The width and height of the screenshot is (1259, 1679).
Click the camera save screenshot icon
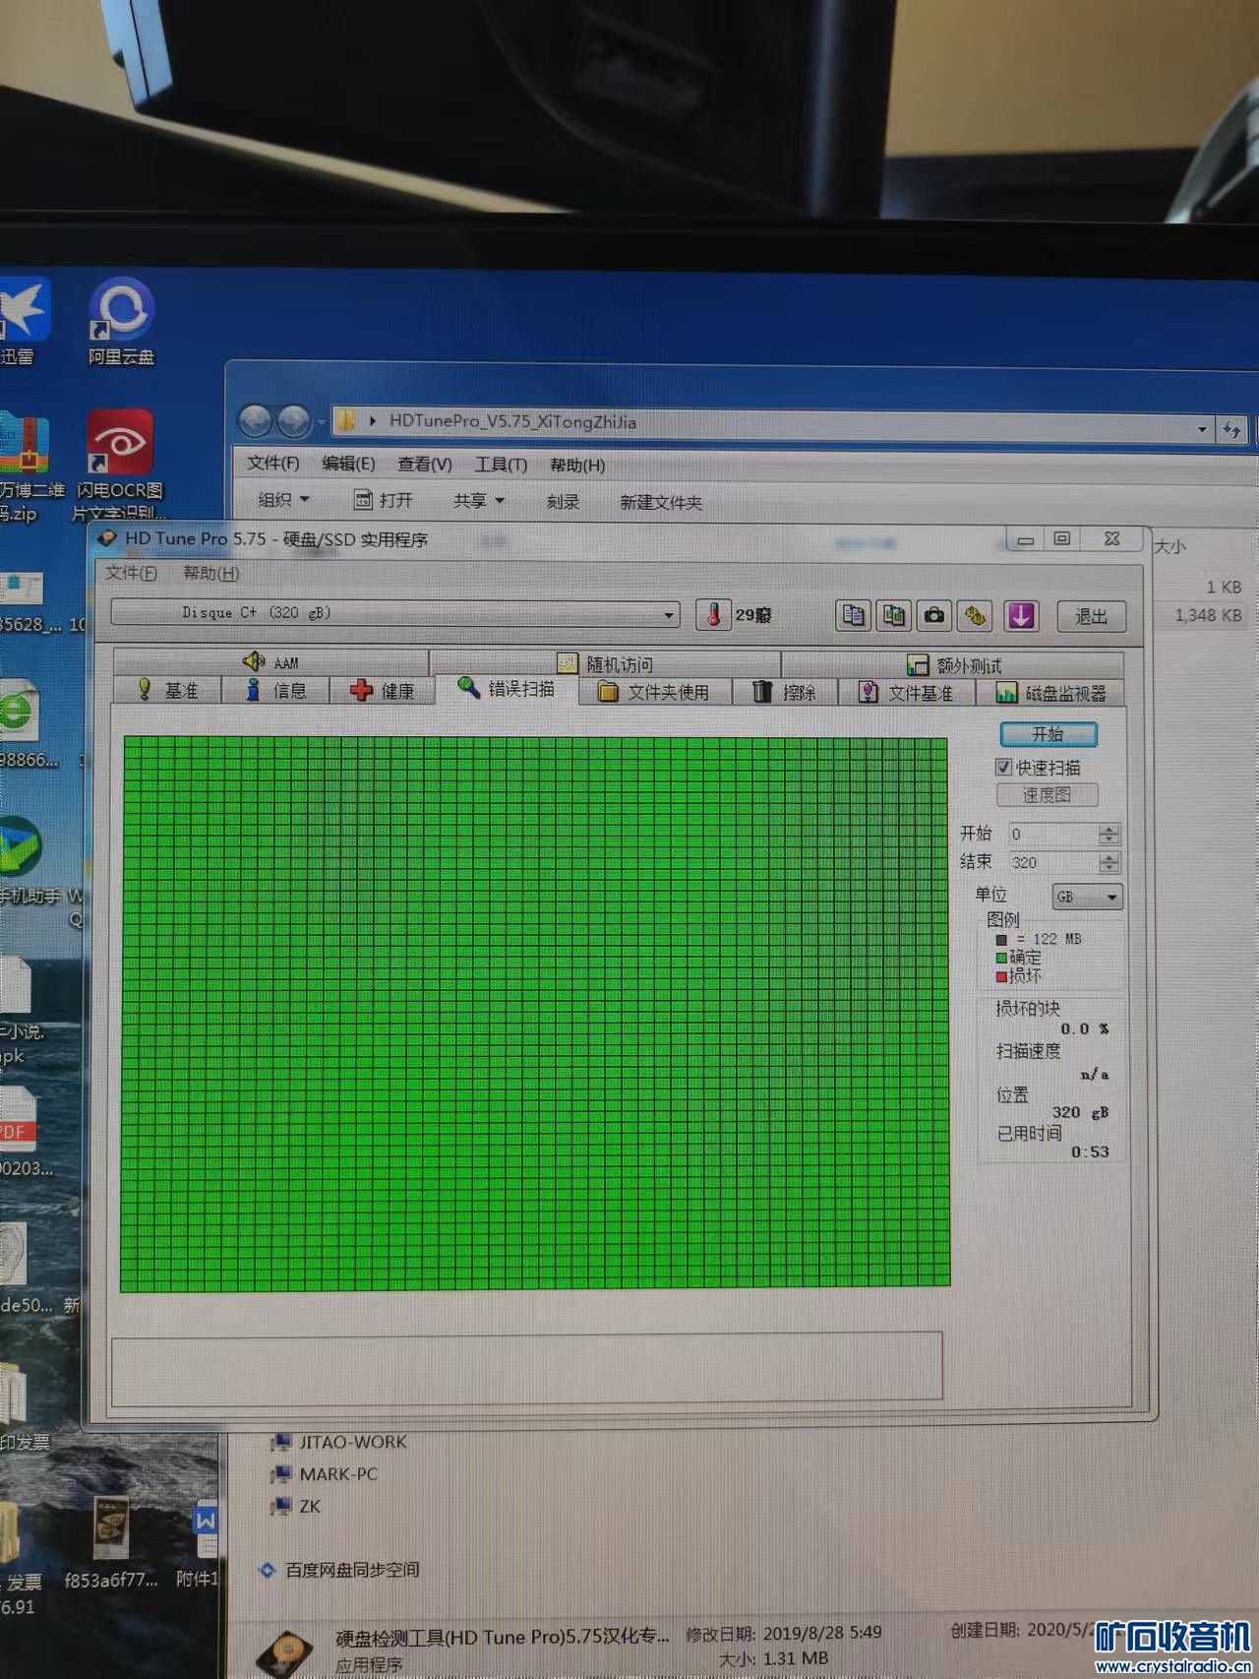point(933,616)
